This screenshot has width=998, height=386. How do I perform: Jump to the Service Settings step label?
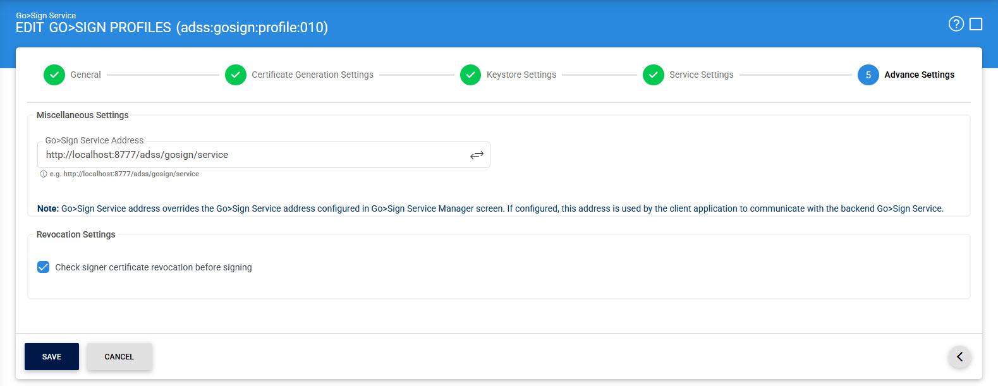point(701,75)
